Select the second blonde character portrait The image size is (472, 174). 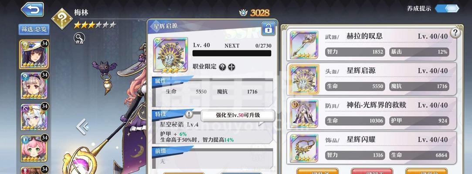(34, 86)
